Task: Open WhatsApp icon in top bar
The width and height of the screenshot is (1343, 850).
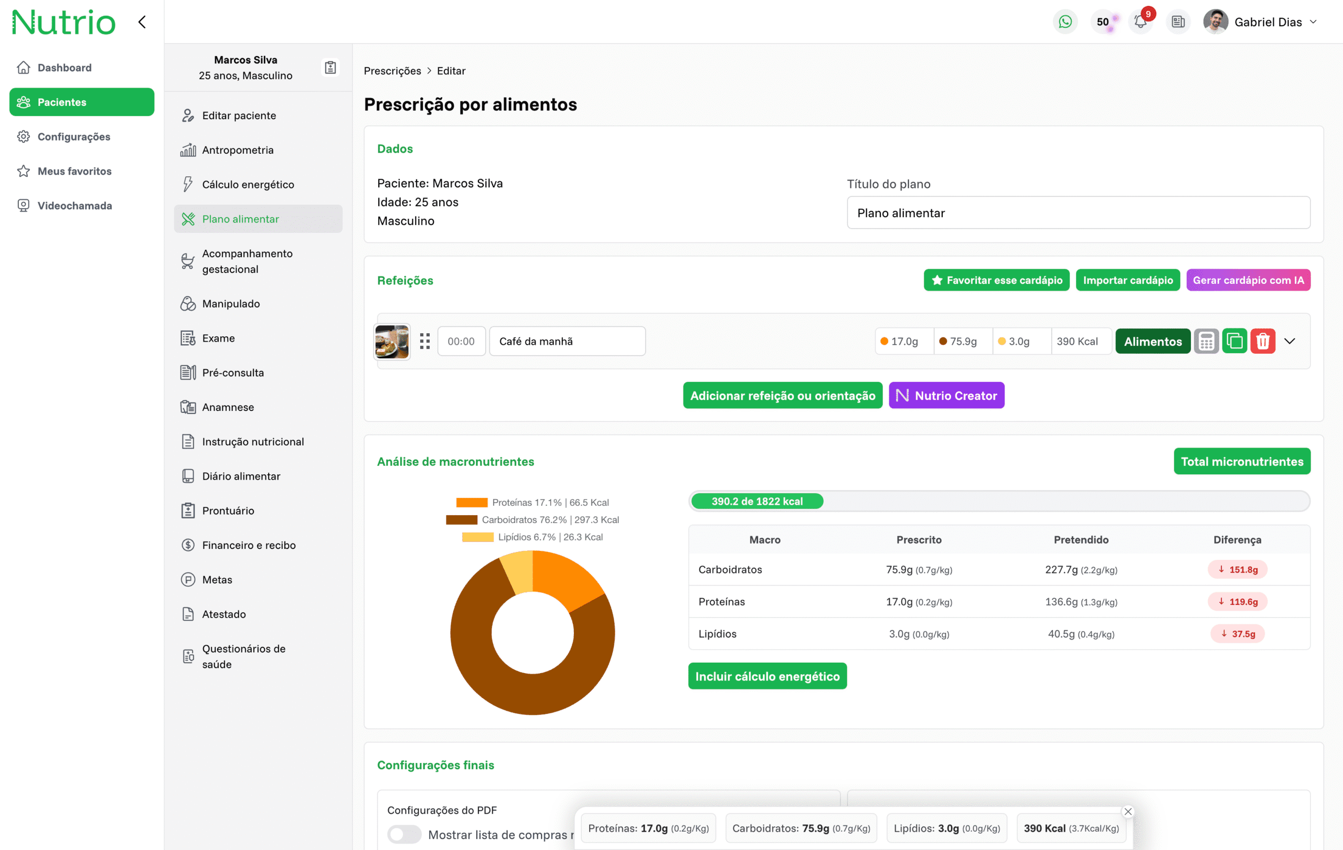Action: click(x=1065, y=22)
